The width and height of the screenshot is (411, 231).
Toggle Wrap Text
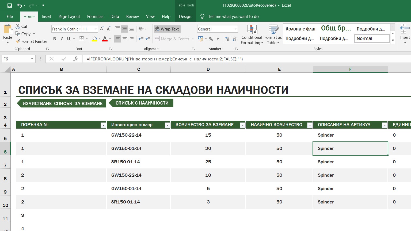(167, 29)
